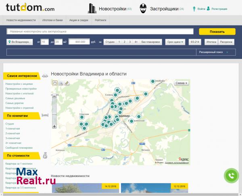Viewport: 242px width, 196px height.
Task: Open Рейтинги menu item
Action: [100, 20]
